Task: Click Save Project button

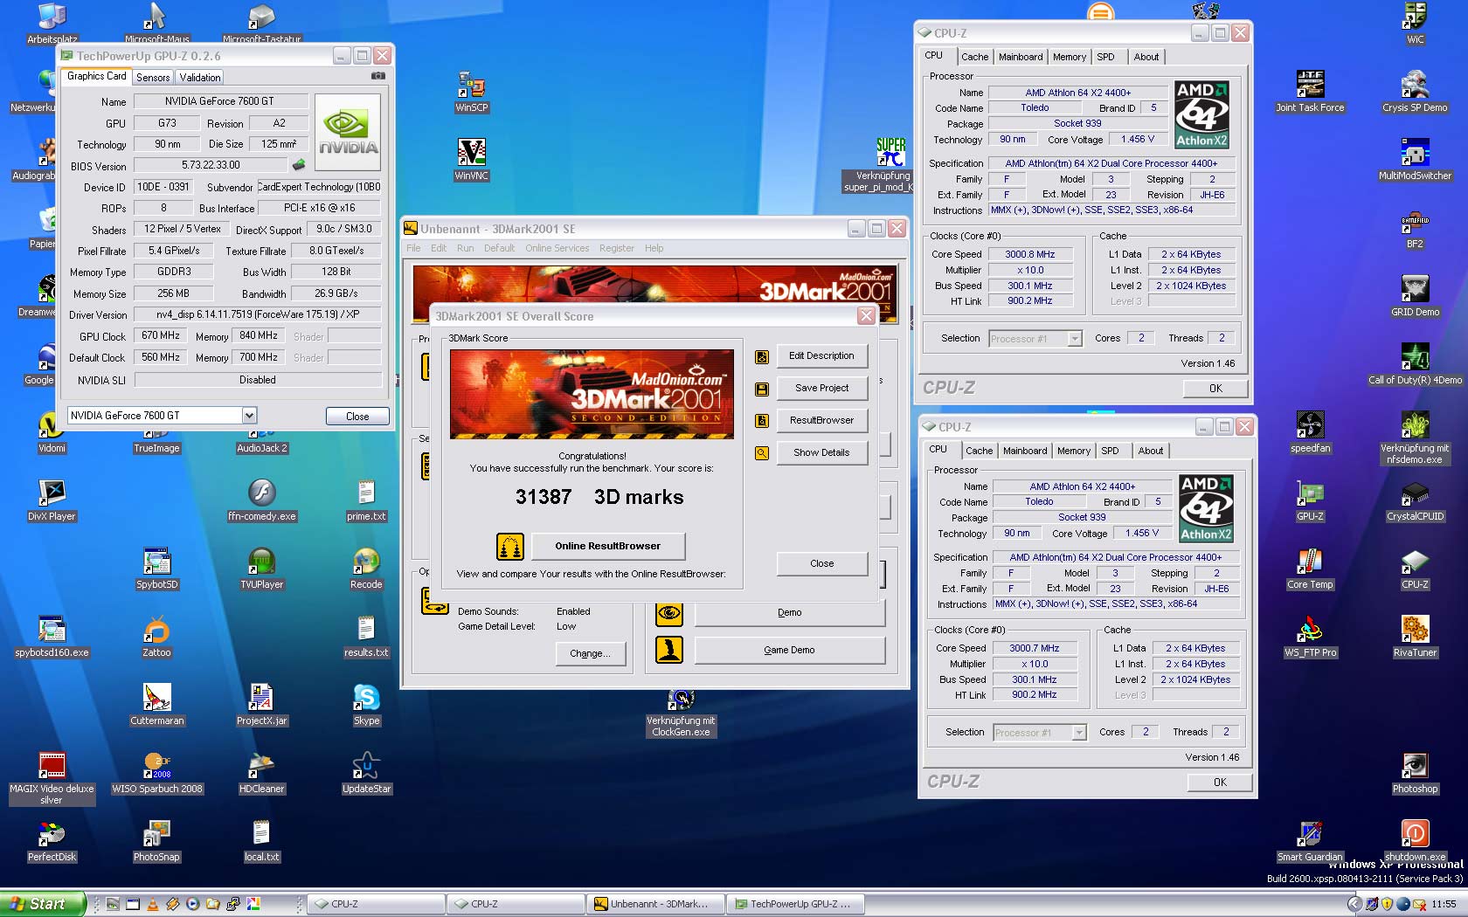Action: (x=821, y=389)
